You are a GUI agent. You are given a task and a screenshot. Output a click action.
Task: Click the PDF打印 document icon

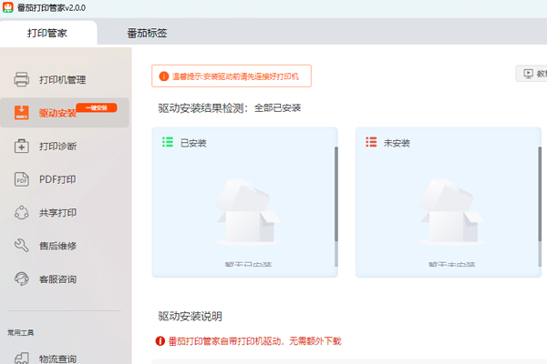click(x=22, y=179)
